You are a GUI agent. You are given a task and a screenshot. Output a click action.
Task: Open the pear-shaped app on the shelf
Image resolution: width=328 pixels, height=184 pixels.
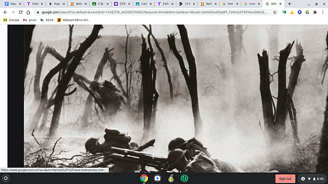tap(171, 178)
